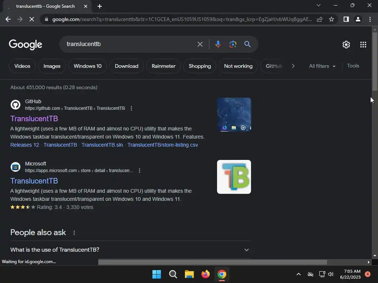Click the vertical scrollbar thumb
378x283 pixels.
[x=374, y=62]
